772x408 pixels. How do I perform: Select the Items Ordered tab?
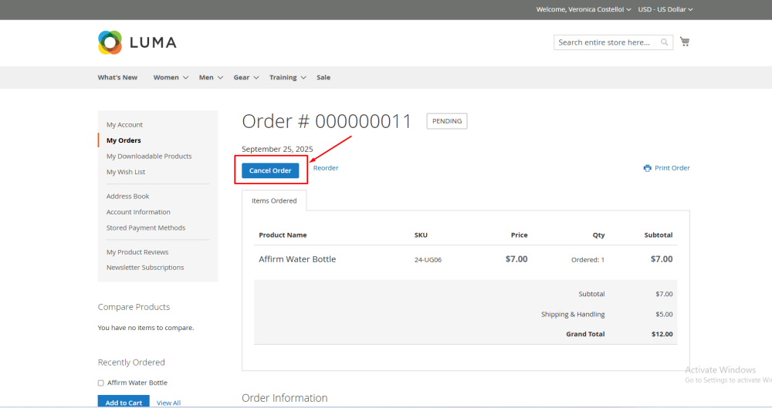point(274,201)
